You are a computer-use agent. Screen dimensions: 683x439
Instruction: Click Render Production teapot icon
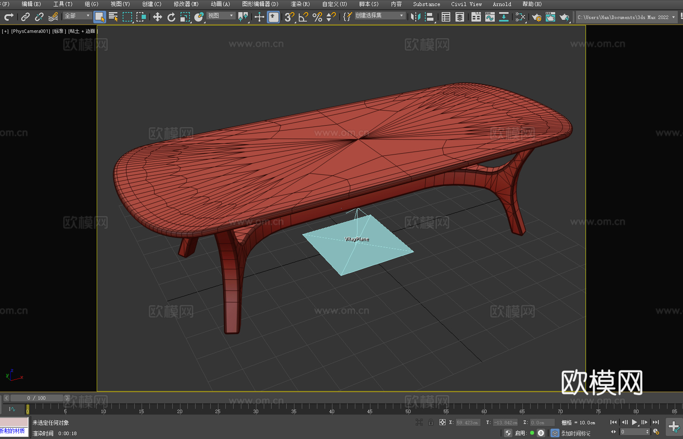pyautogui.click(x=564, y=17)
